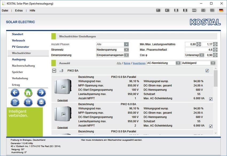Click the inverter list scroll down arrow
The height and width of the screenshot is (156, 227).
click(x=216, y=133)
